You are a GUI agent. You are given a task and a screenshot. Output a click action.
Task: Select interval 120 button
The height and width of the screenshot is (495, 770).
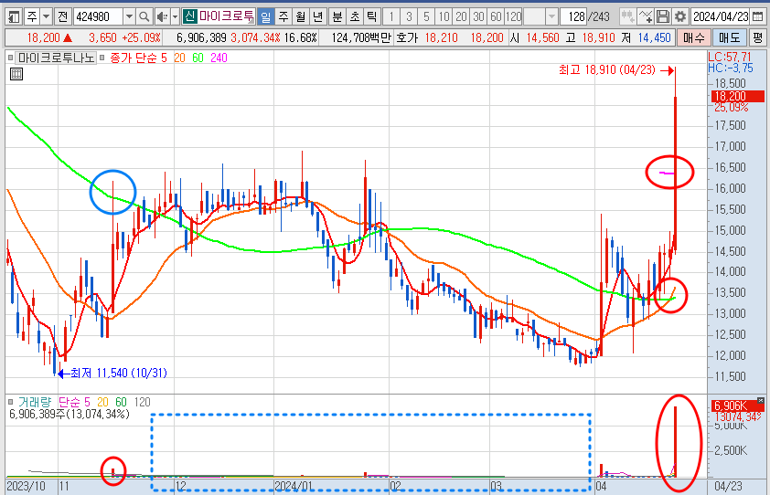514,17
